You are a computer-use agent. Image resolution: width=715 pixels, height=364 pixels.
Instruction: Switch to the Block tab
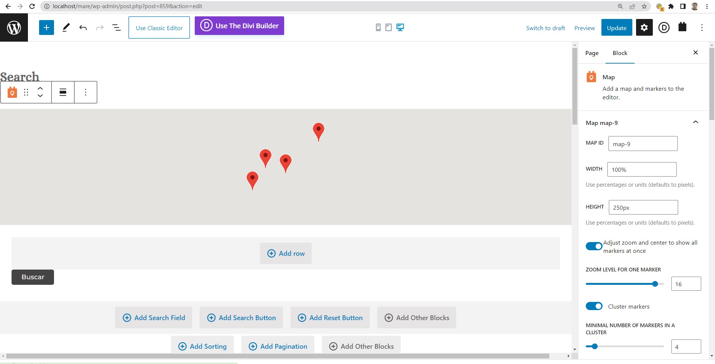click(620, 53)
